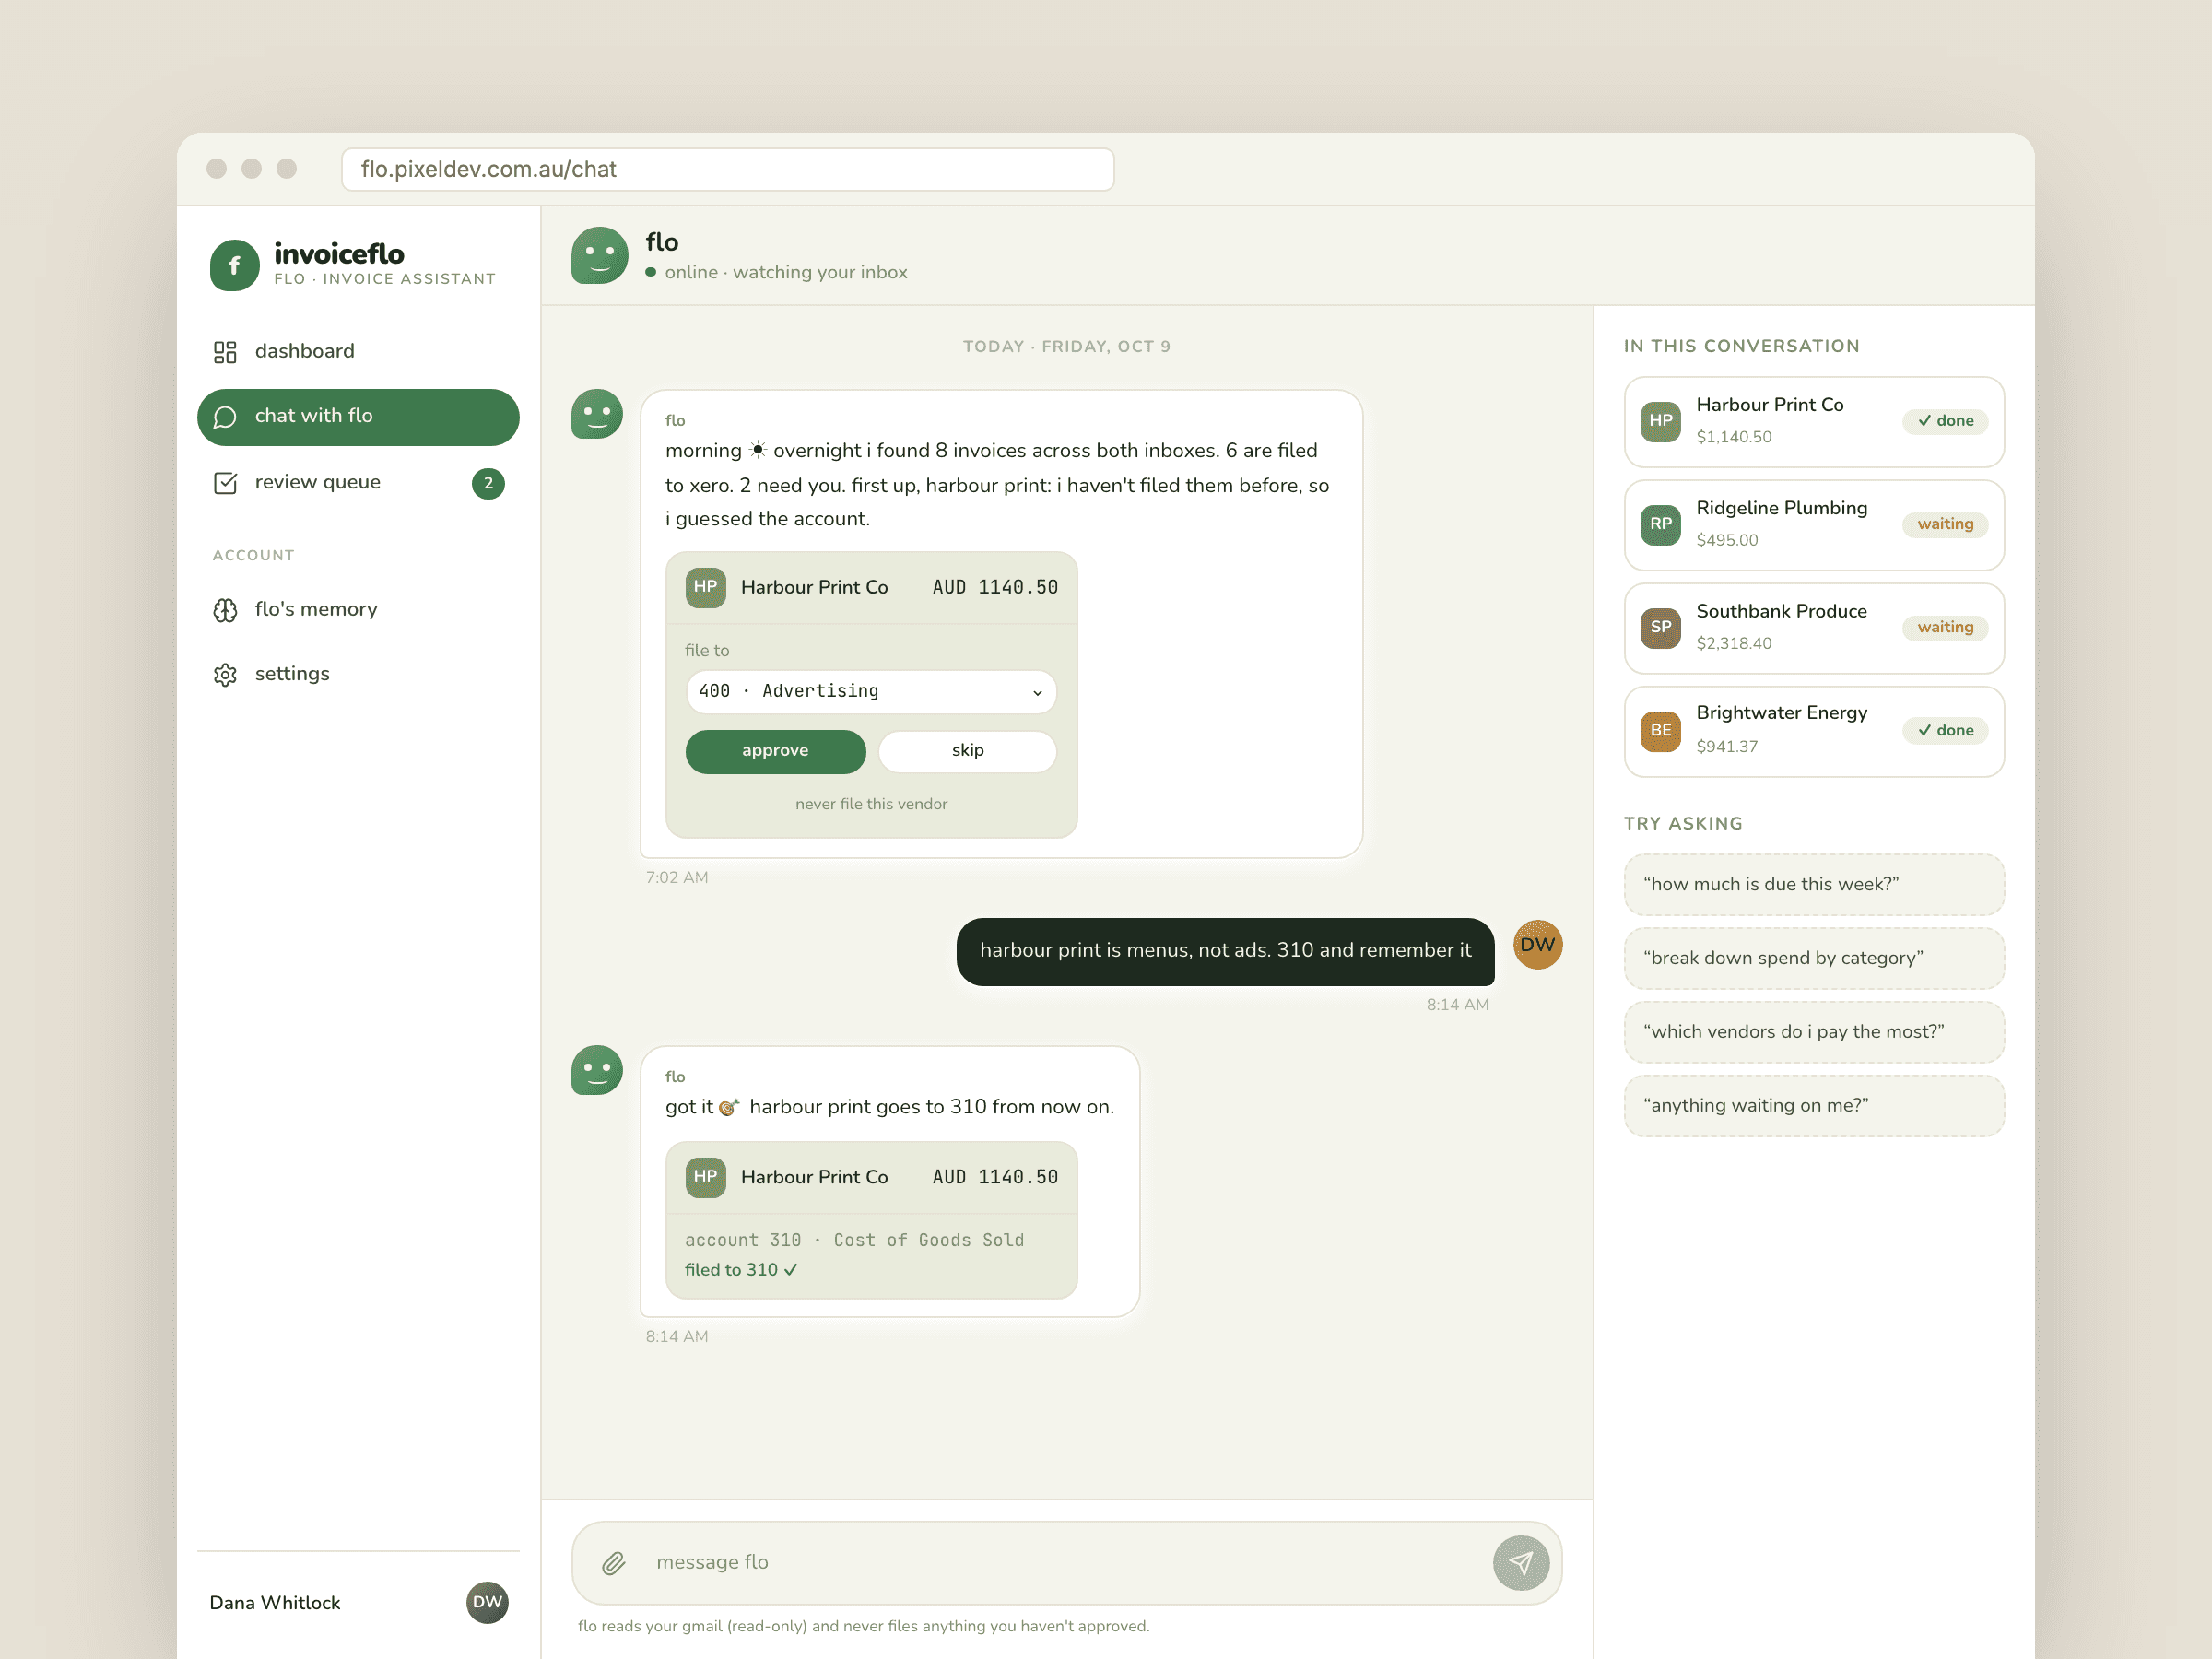Click the HP icon in Harbour Print Co sidebar card
Image resolution: width=2212 pixels, height=1659 pixels.
(1660, 421)
